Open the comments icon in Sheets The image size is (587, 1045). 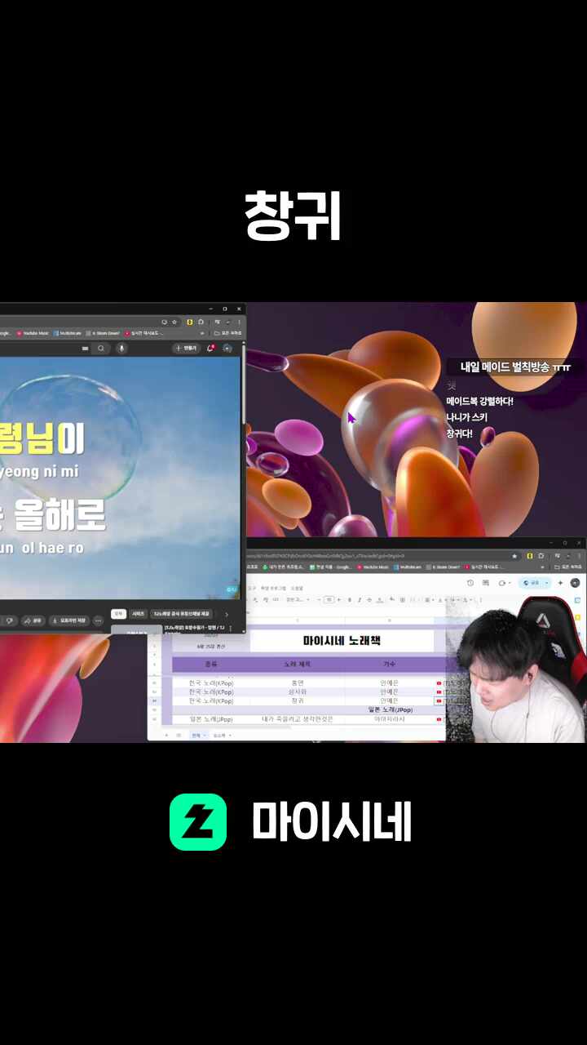coord(486,583)
